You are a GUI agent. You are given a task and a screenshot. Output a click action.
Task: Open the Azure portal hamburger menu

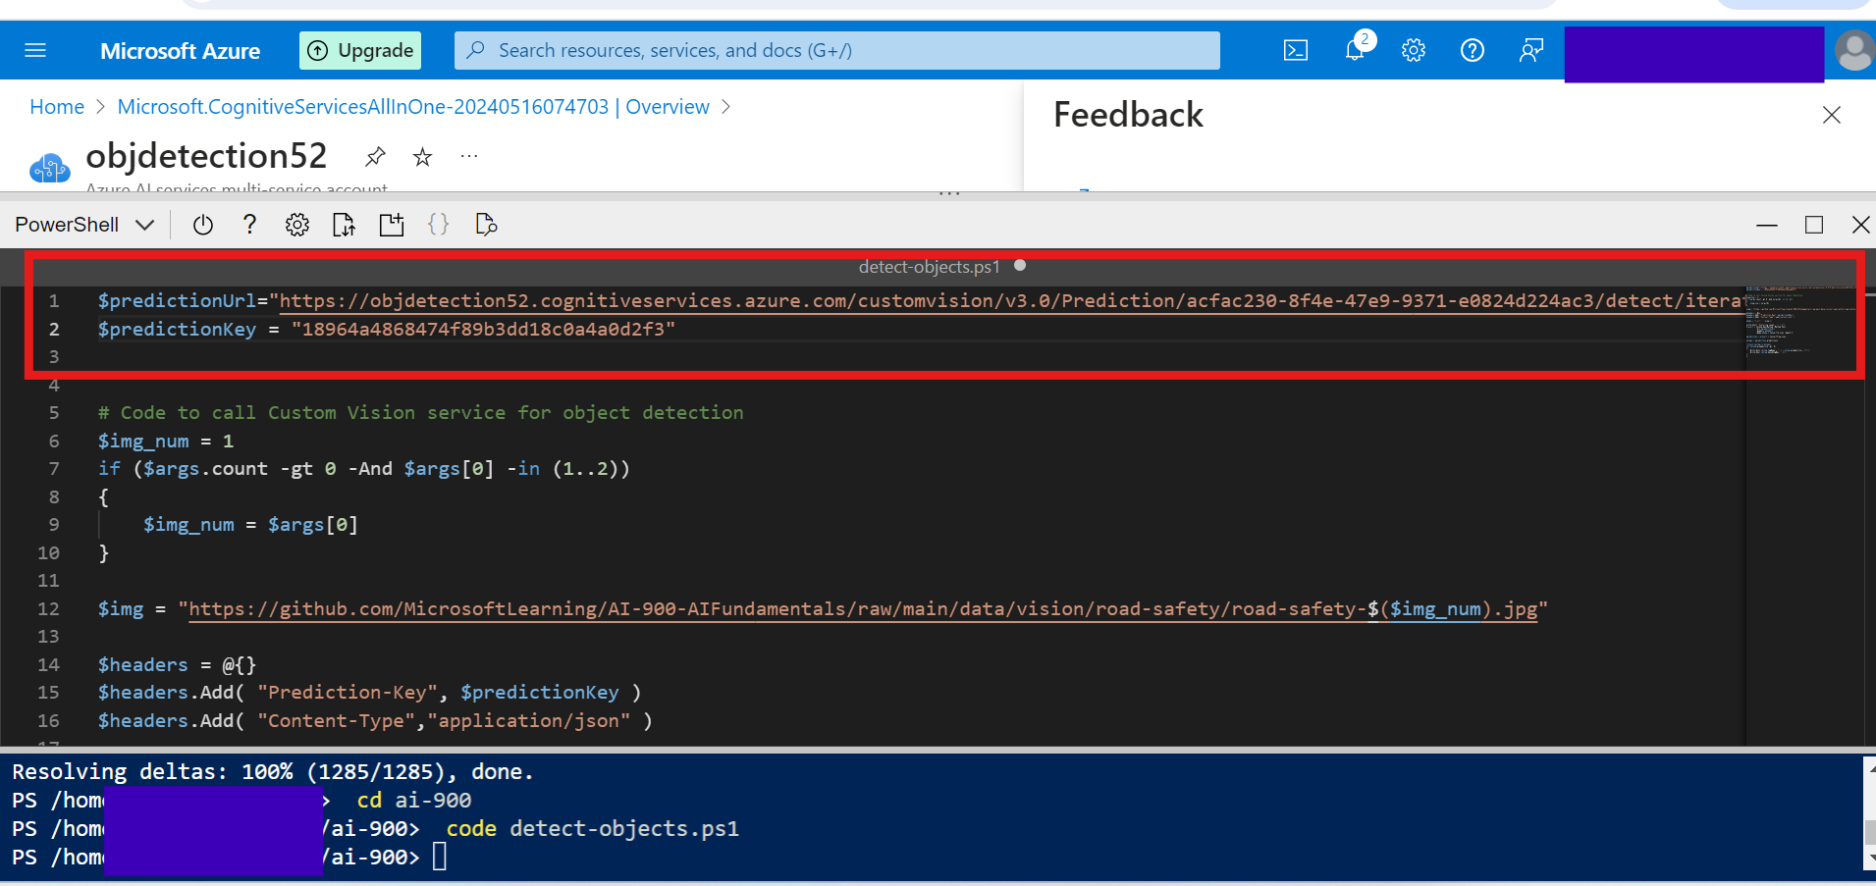[35, 50]
